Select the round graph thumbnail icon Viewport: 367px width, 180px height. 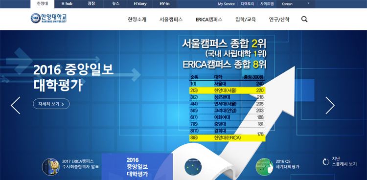193,167
